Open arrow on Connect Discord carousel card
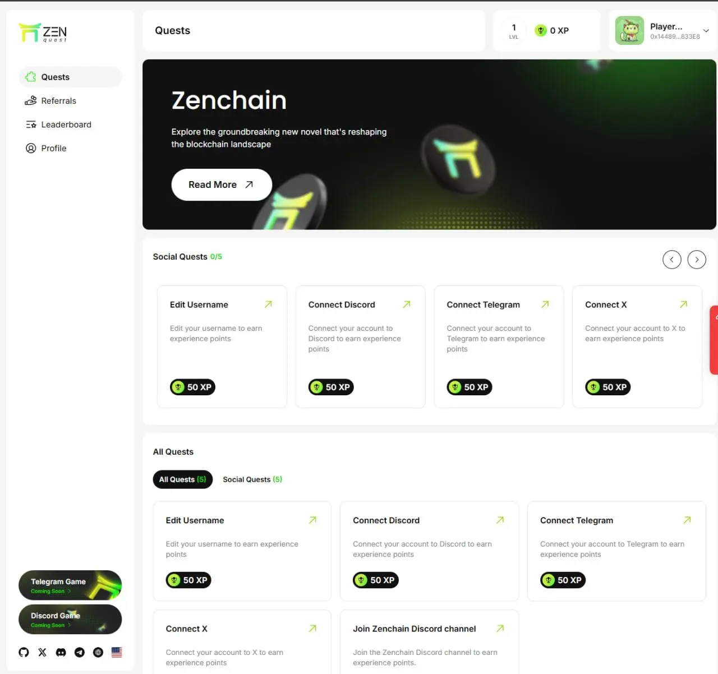The width and height of the screenshot is (718, 674). coord(407,304)
